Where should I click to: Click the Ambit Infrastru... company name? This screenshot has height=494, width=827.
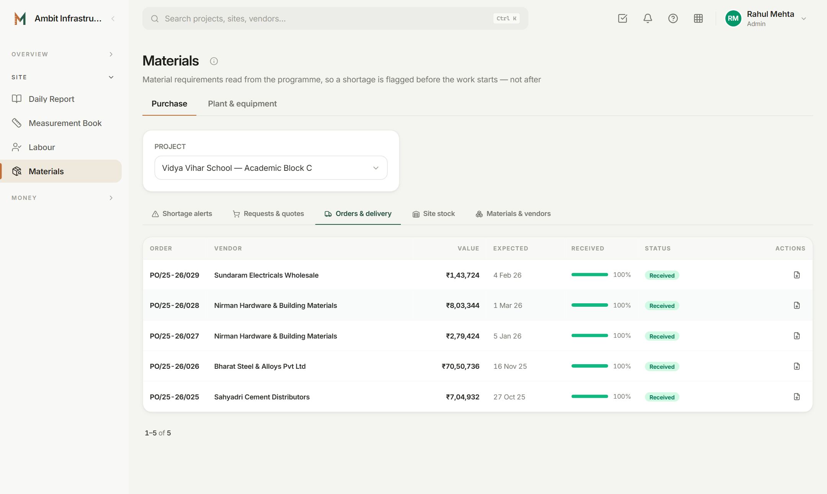pos(68,18)
